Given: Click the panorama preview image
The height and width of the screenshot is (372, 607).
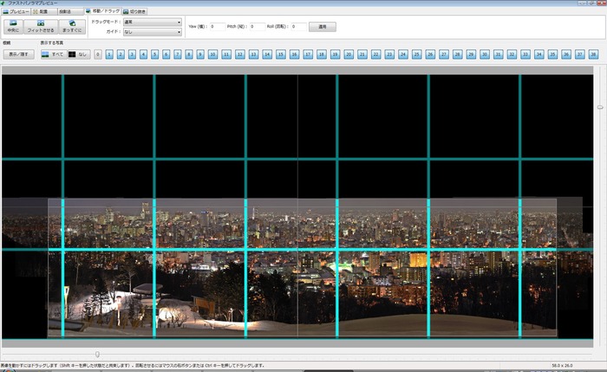Looking at the screenshot, I should point(297,206).
